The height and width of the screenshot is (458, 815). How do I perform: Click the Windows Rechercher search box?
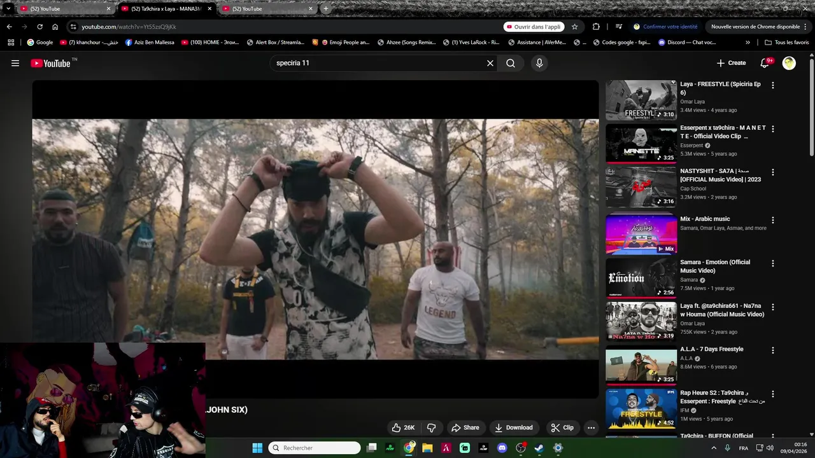point(315,448)
